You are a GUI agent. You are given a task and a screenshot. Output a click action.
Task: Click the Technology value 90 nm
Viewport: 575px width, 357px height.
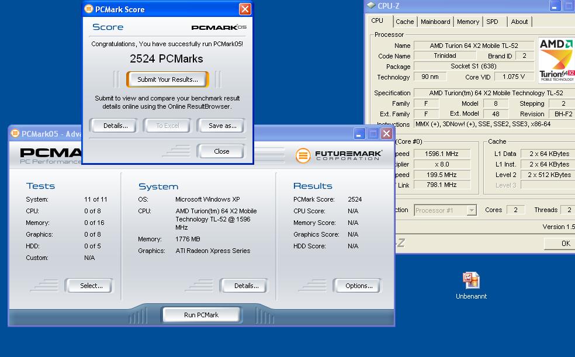[430, 77]
